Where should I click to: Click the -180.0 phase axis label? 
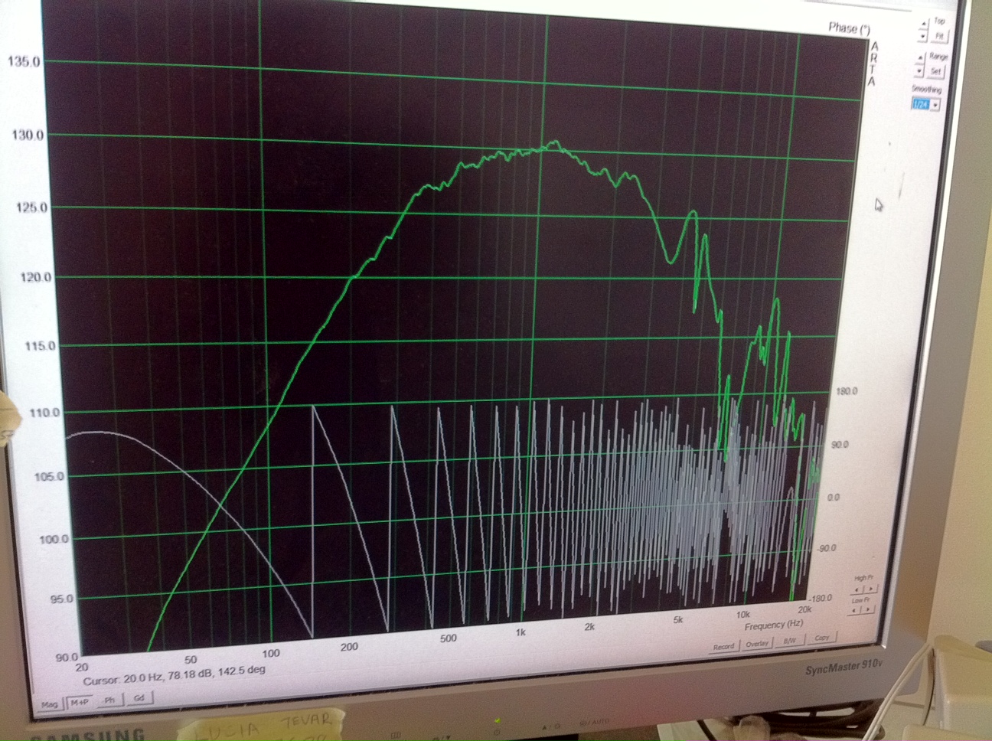pyautogui.click(x=821, y=598)
